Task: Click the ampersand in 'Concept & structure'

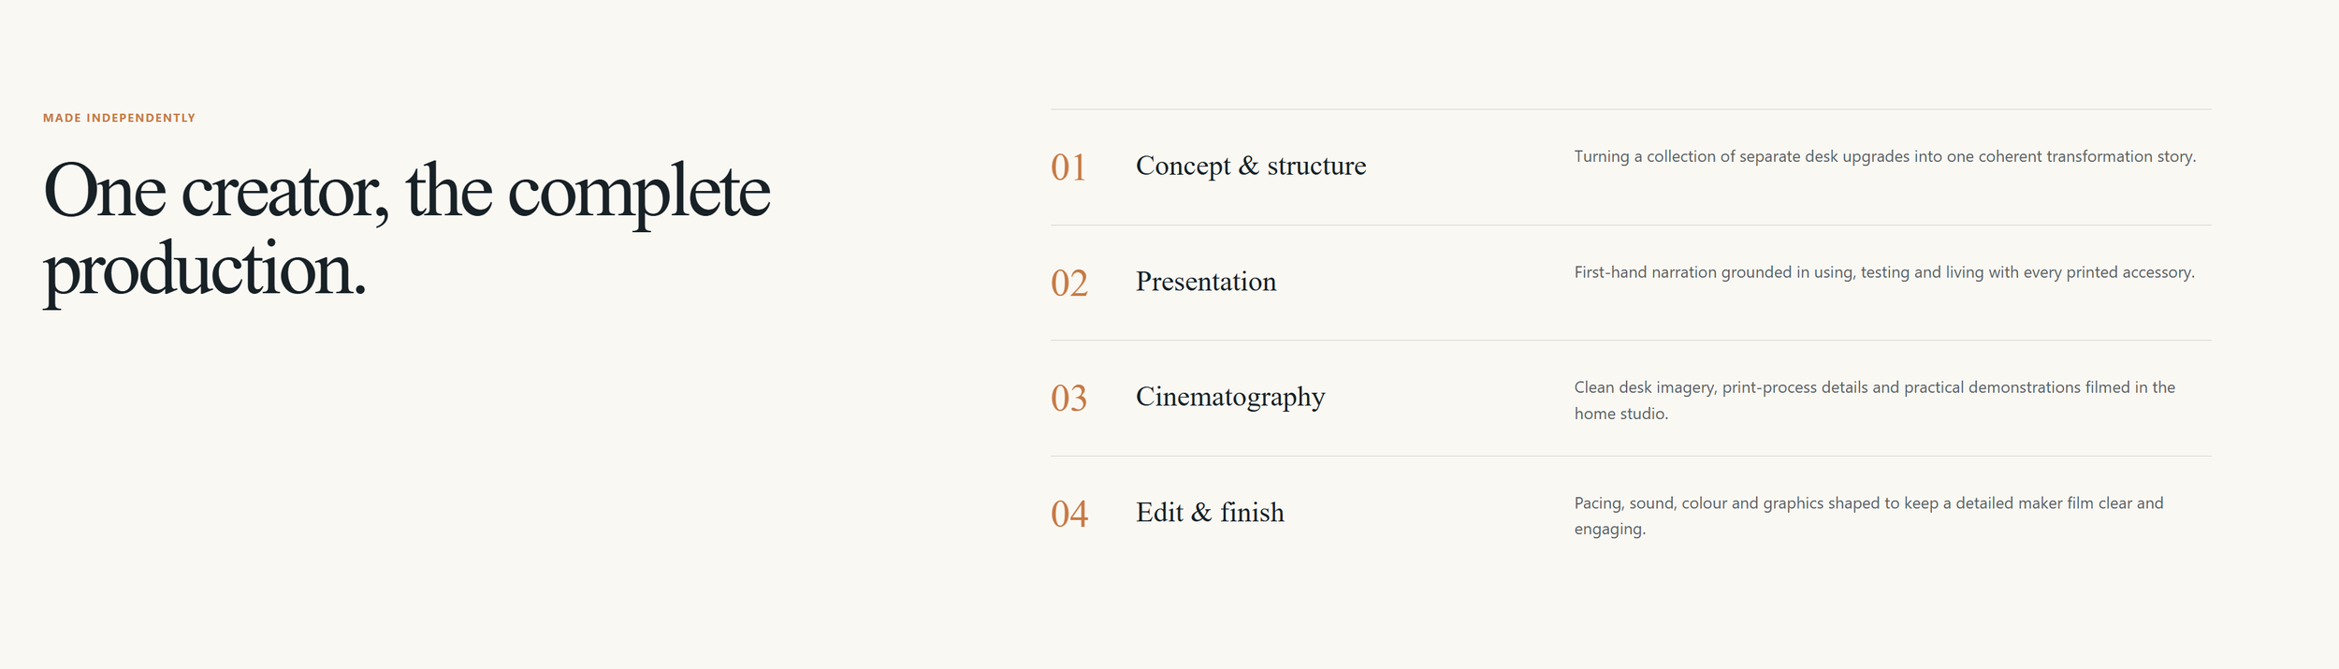Action: tap(1249, 166)
